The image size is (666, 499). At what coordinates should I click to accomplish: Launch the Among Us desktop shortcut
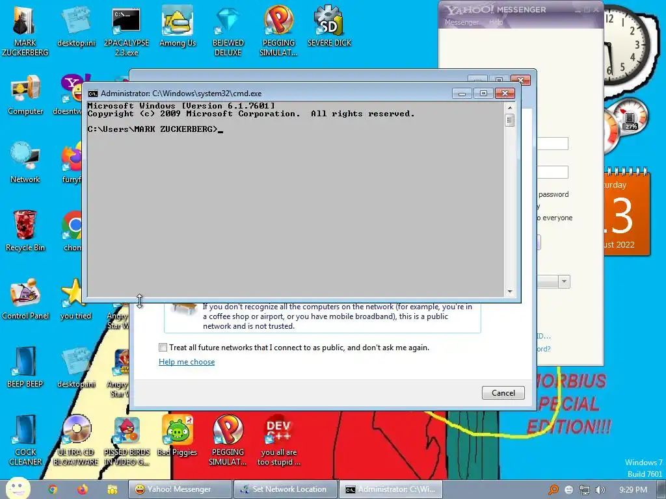(178, 26)
